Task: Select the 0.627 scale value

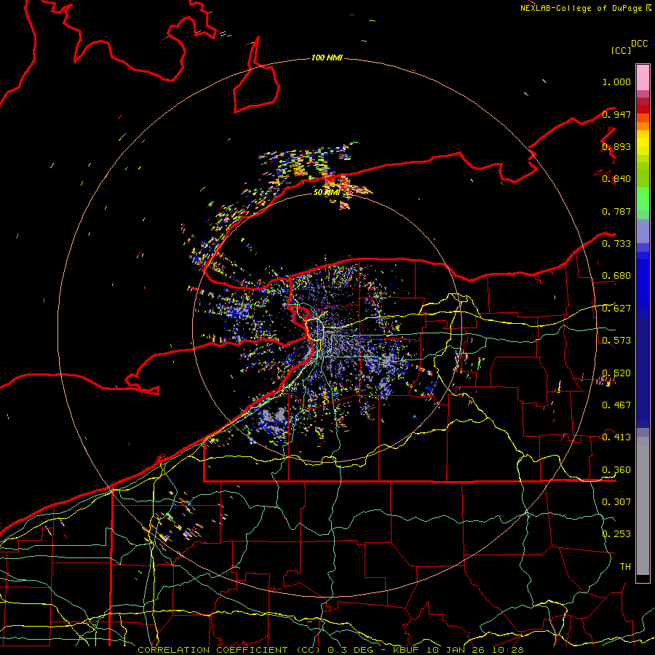Action: click(616, 308)
